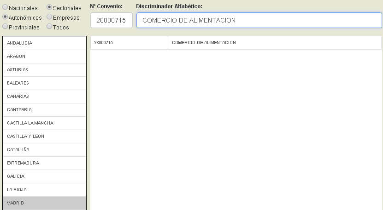Choose ASTURIAS in the region list
This screenshot has height=210, width=383.
point(44,69)
